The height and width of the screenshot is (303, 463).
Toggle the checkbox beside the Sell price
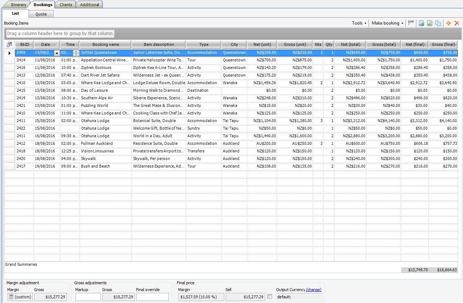point(269,296)
